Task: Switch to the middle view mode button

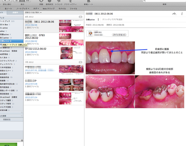Action: click(x=22, y=1)
